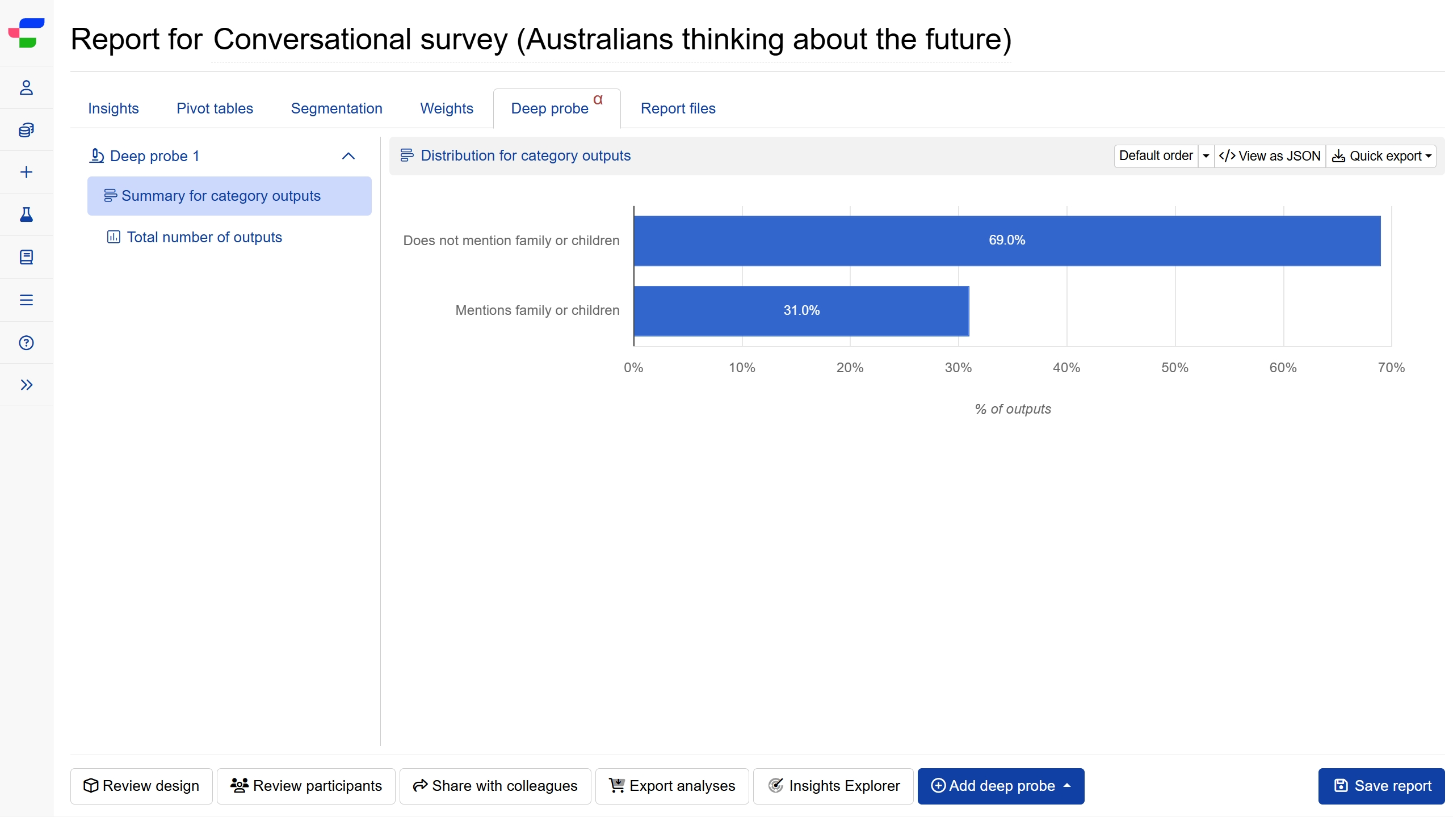The height and width of the screenshot is (817, 1453).
Task: Collapse the Deep probe 1 section
Action: [x=348, y=156]
